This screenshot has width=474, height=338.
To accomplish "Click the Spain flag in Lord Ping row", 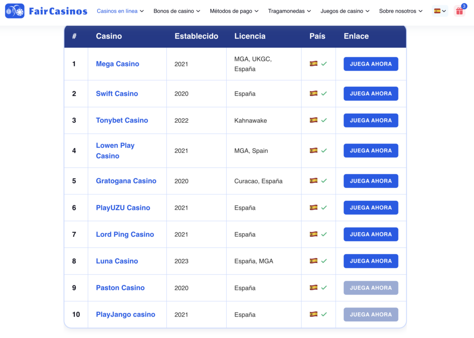I will (313, 234).
